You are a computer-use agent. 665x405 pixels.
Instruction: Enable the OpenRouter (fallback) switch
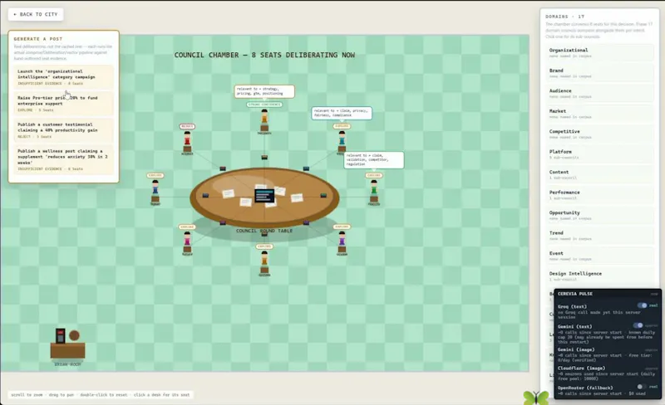642,387
